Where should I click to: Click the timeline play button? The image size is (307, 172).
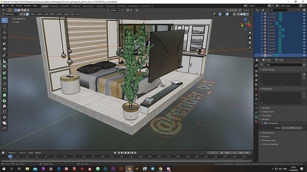click(129, 153)
